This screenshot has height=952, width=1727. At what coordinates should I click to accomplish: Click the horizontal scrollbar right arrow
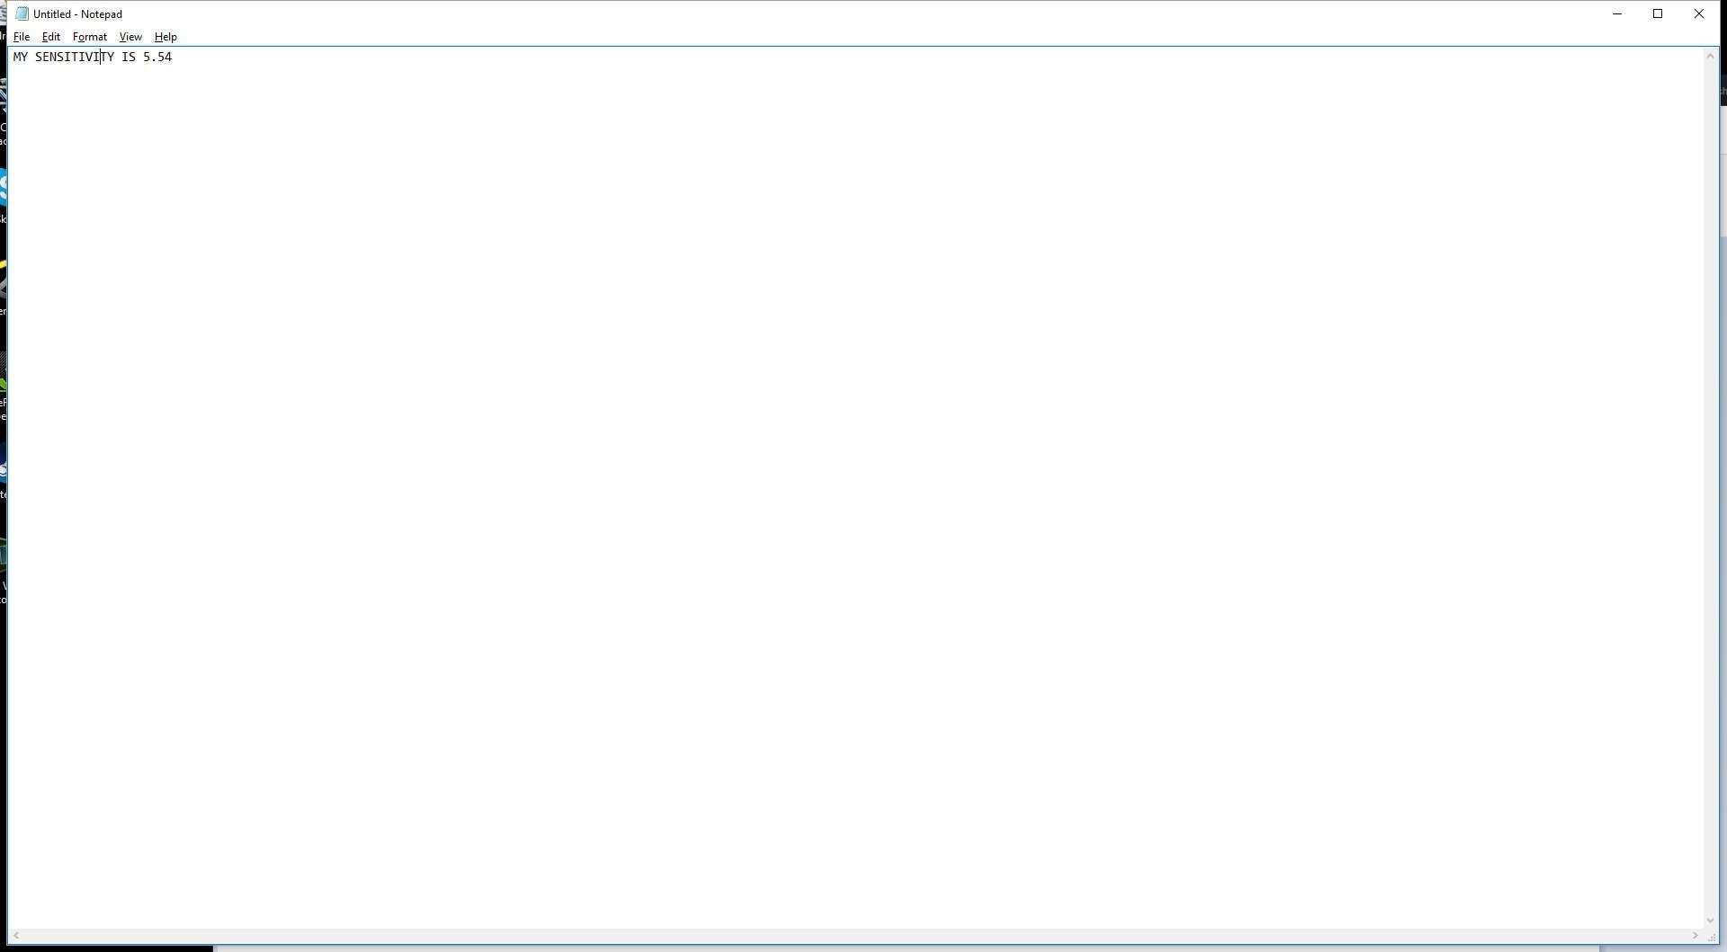tap(1696, 936)
